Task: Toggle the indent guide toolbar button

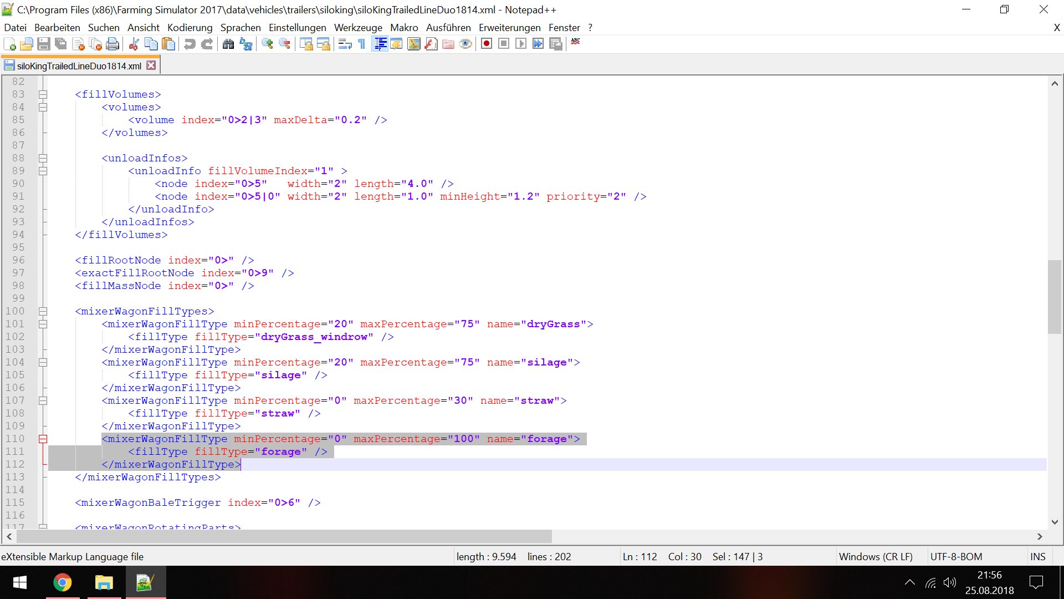Action: pyautogui.click(x=380, y=44)
